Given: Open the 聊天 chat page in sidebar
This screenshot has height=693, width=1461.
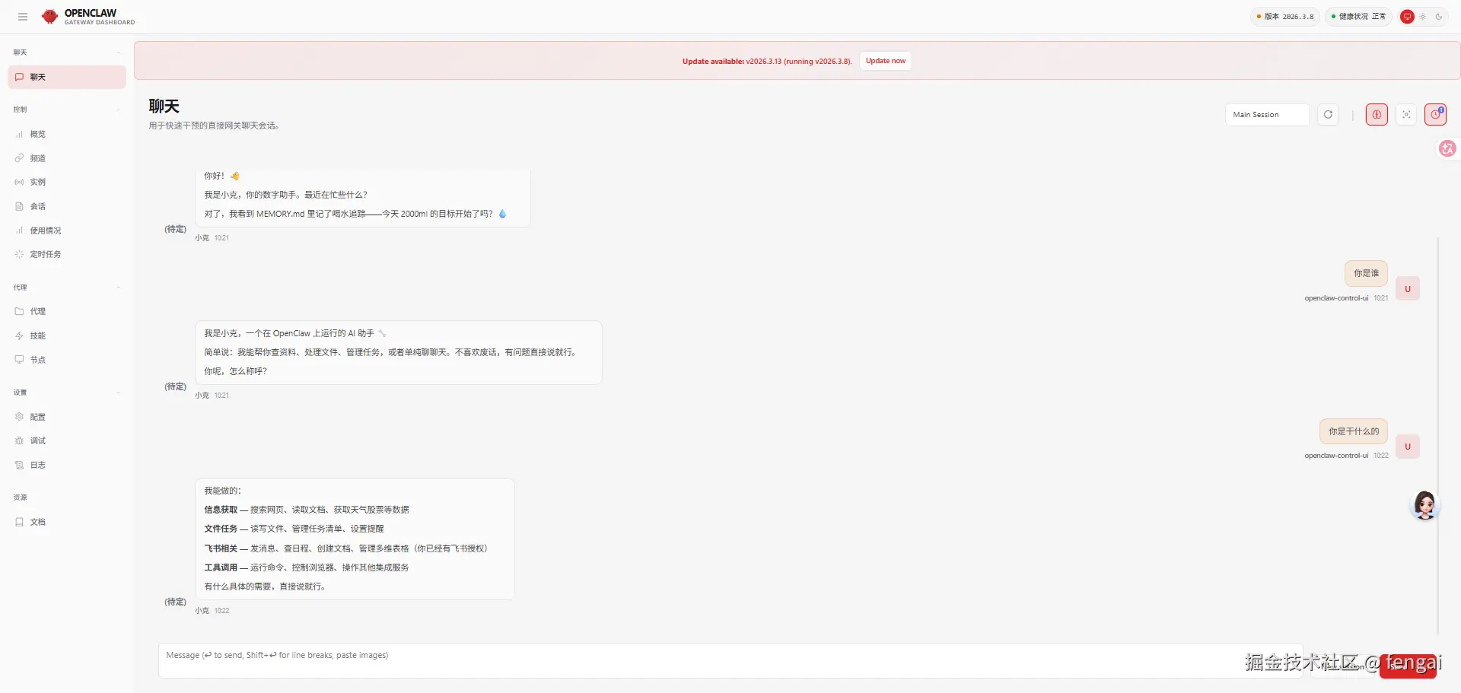Looking at the screenshot, I should (x=67, y=77).
